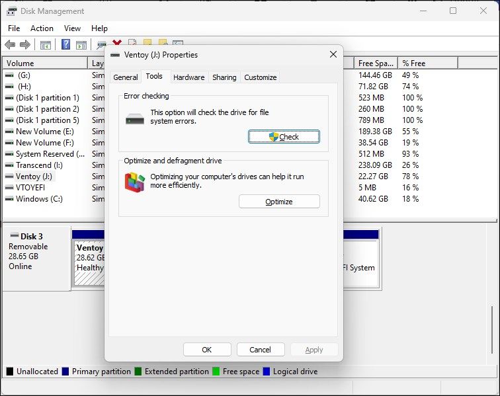
Task: Click the Show/Hide Action Pane icon
Action: pyautogui.click(x=81, y=45)
